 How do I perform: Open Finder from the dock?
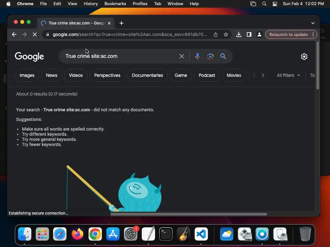point(24,234)
